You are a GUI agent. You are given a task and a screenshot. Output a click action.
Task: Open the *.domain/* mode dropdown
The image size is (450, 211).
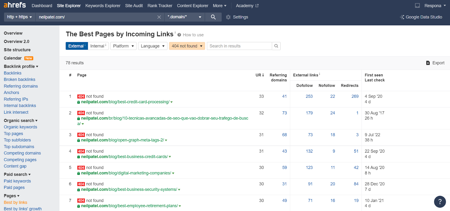coord(184,17)
